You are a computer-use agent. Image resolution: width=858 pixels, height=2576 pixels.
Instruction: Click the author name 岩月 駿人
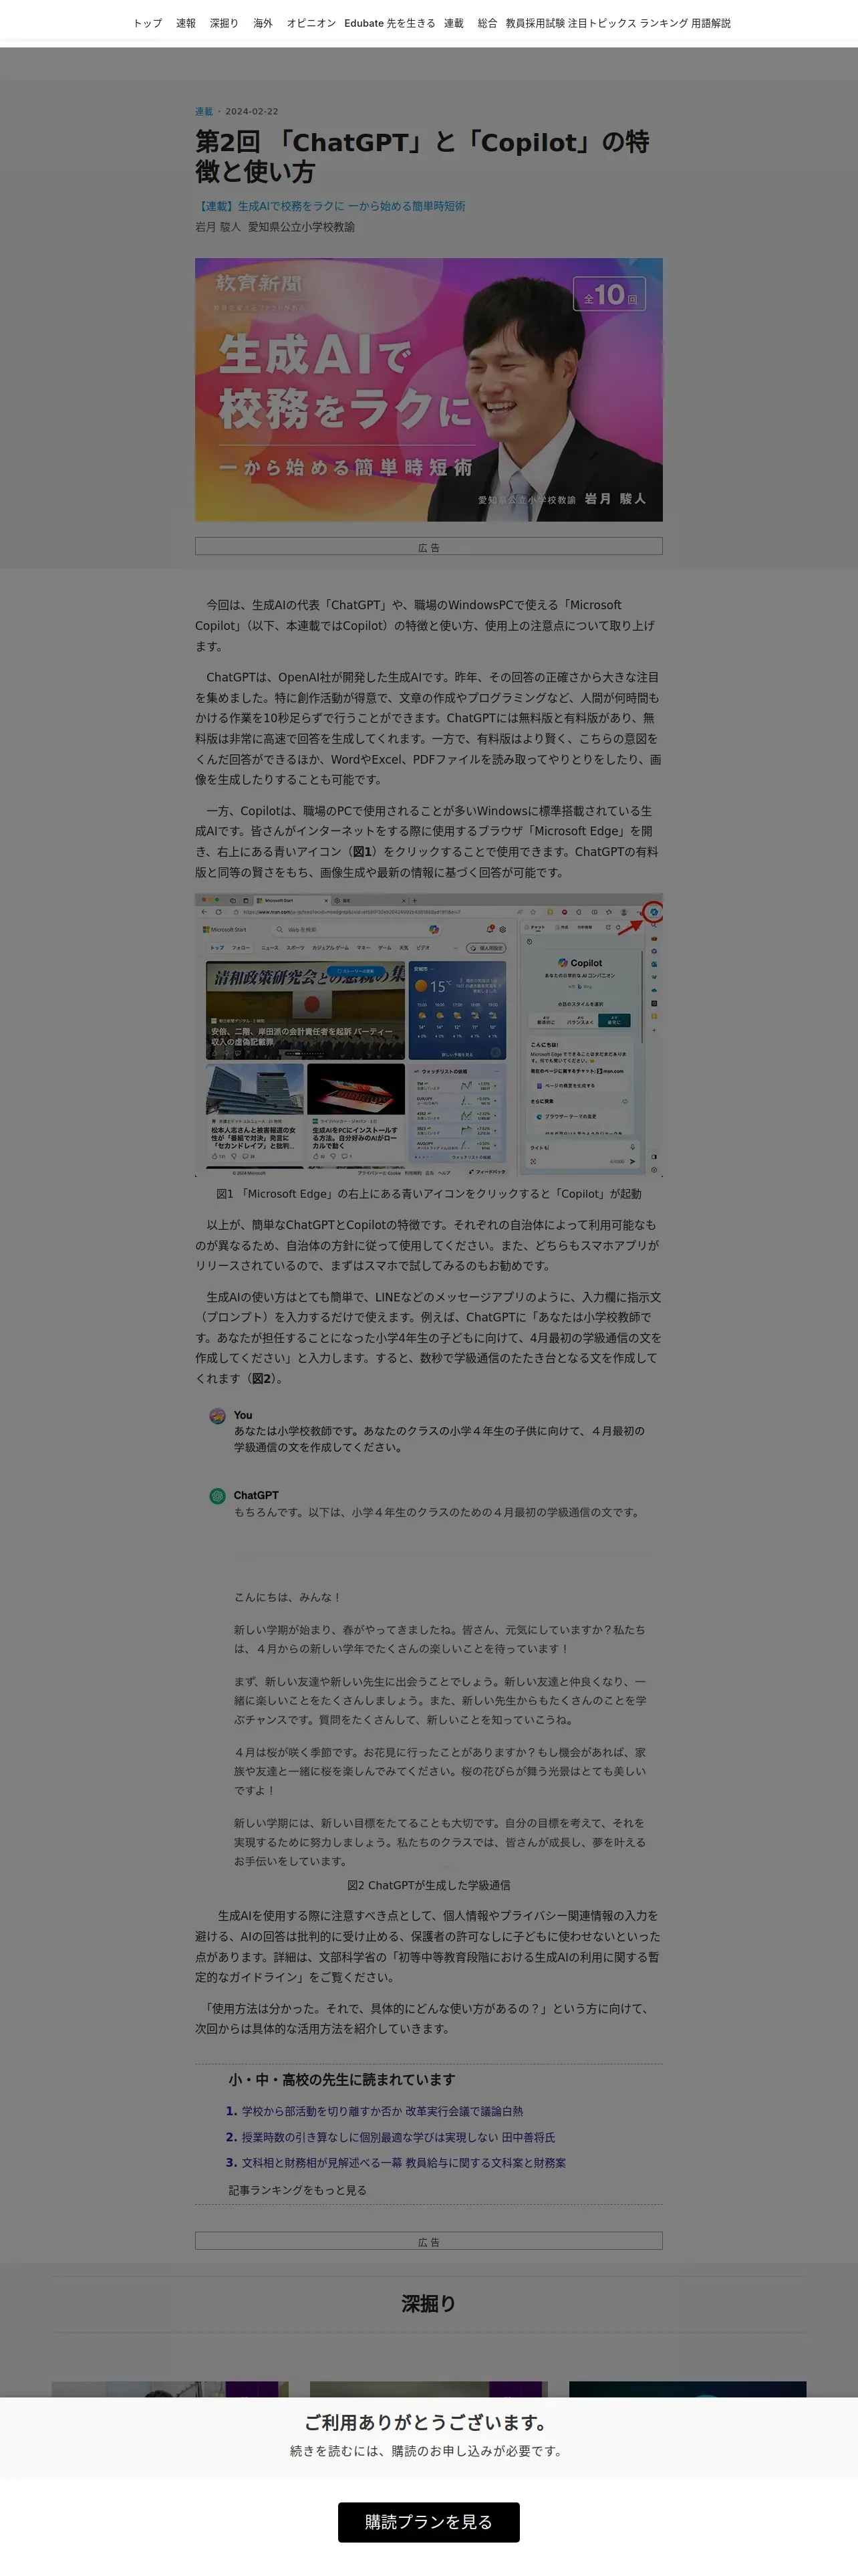(x=218, y=227)
